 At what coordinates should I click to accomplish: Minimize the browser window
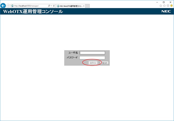(x=157, y=2)
